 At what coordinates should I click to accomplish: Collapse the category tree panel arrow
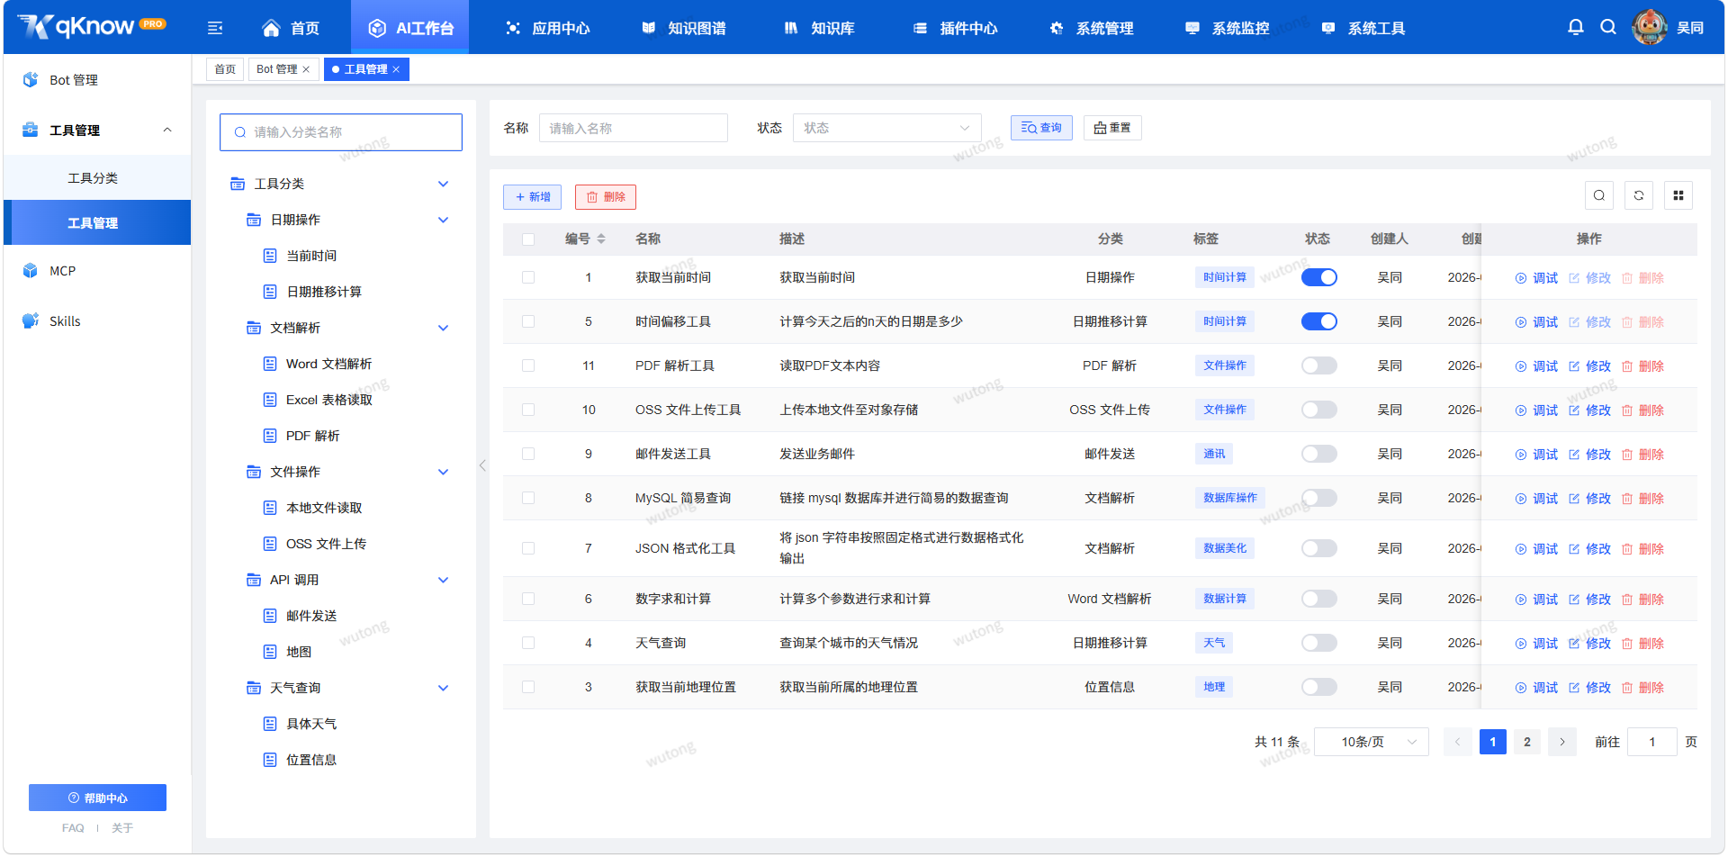click(482, 465)
